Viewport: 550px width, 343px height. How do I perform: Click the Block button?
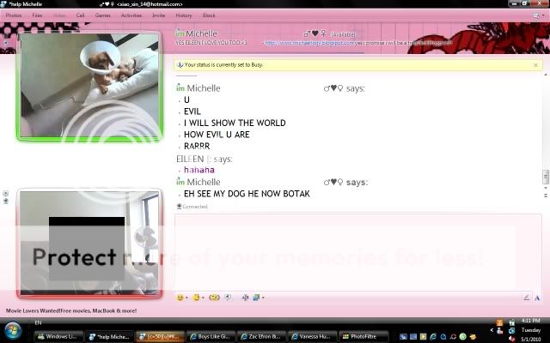tap(209, 15)
